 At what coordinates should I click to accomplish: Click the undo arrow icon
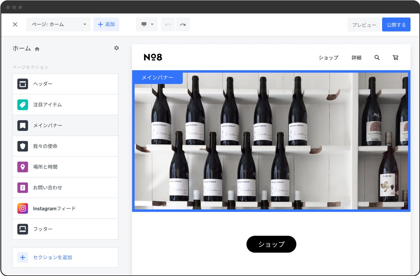168,24
